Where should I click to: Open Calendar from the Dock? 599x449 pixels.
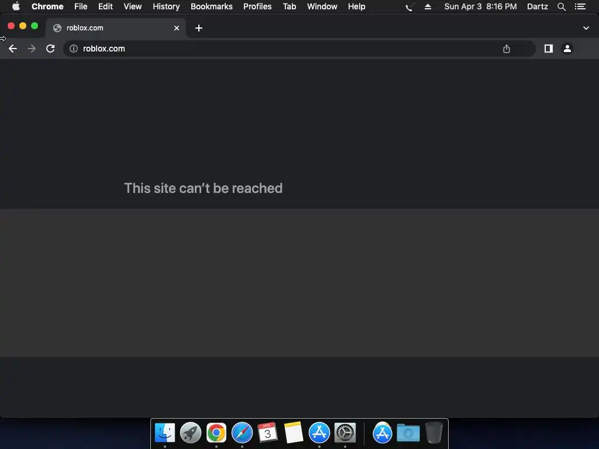click(268, 433)
